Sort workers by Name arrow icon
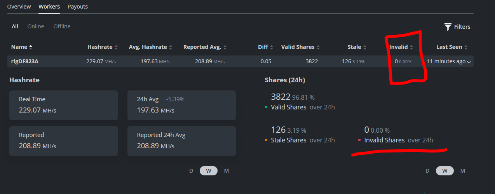This screenshot has height=194, width=495. pos(31,47)
